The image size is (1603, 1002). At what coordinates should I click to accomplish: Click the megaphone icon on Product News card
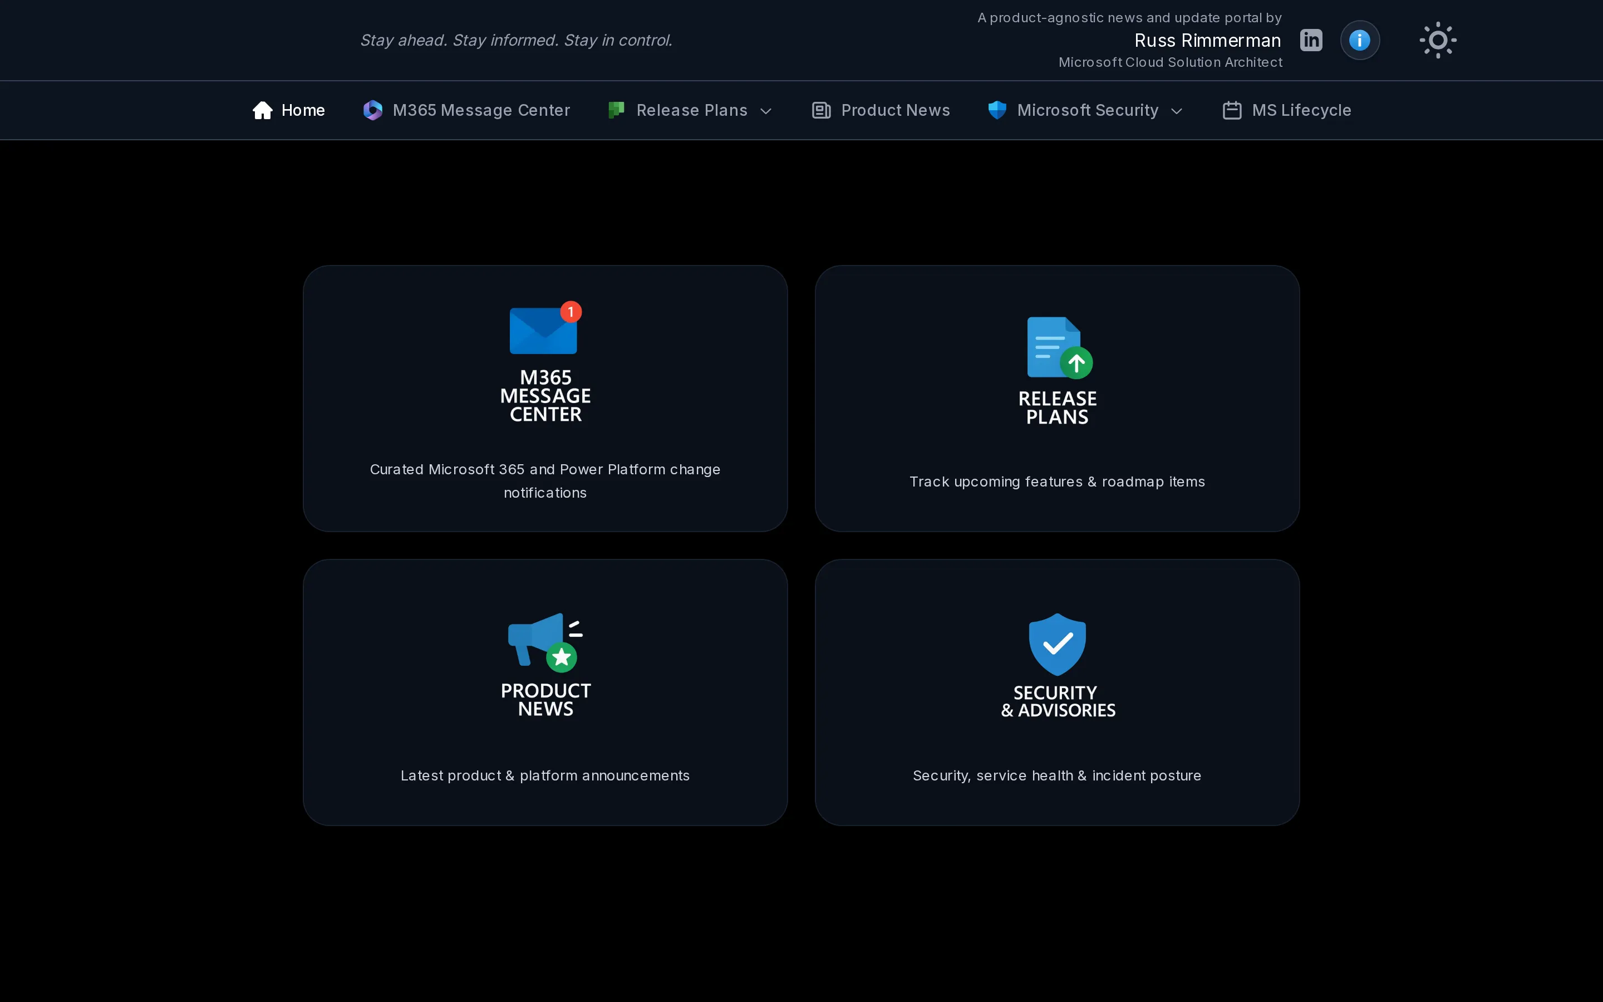545,642
